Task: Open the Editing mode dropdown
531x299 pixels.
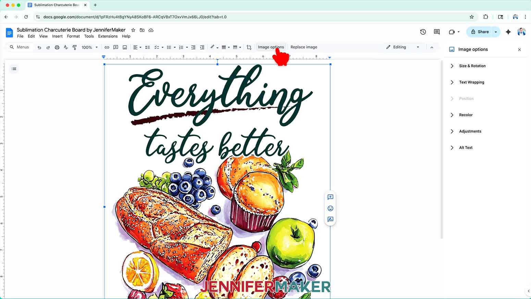Action: (403, 47)
